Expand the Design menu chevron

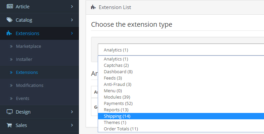coord(72,112)
